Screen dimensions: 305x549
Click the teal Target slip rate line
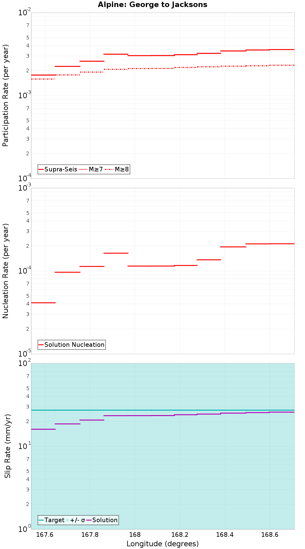coord(163,410)
